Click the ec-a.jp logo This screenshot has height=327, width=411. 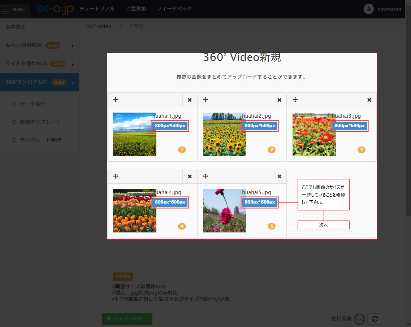click(55, 9)
